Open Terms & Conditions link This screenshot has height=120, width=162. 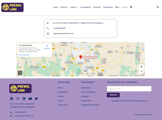(88, 92)
